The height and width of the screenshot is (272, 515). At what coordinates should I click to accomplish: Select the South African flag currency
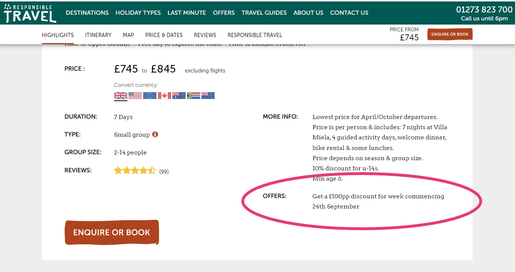point(193,96)
